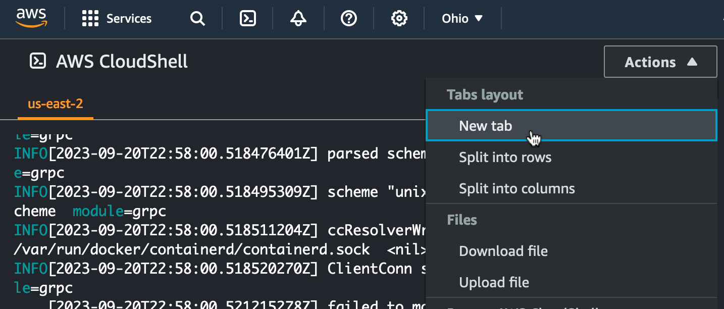This screenshot has height=309, width=724.
Task: Switch to the us-east-2 tab
Action: tap(56, 104)
